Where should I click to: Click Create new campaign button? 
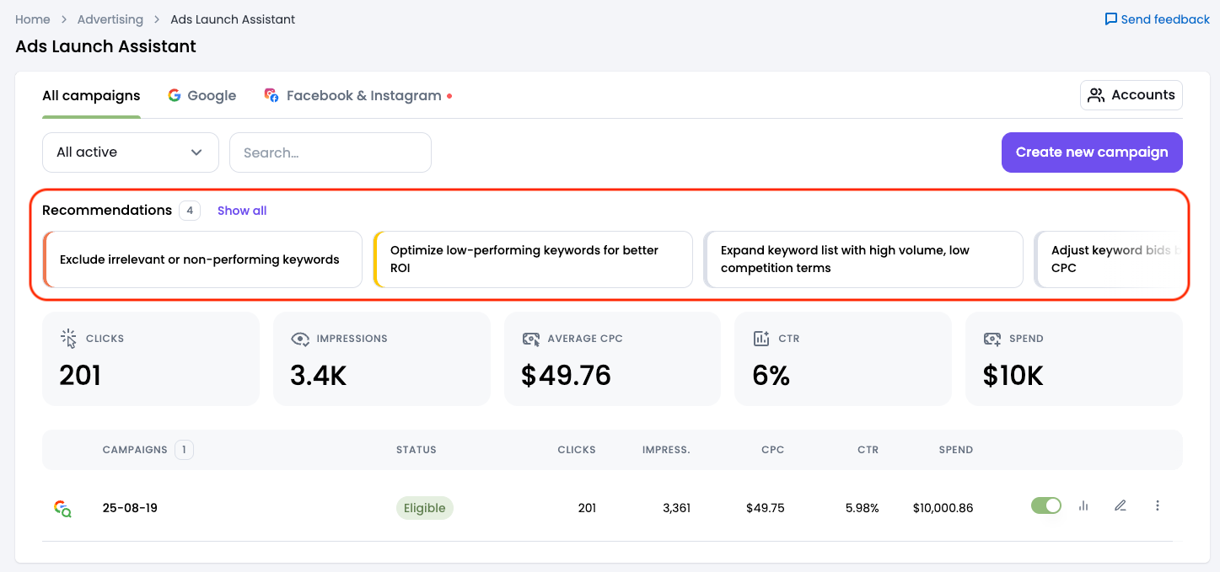pyautogui.click(x=1091, y=152)
